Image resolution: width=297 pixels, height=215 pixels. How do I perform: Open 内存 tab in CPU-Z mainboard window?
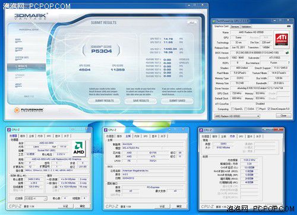pos(137,136)
